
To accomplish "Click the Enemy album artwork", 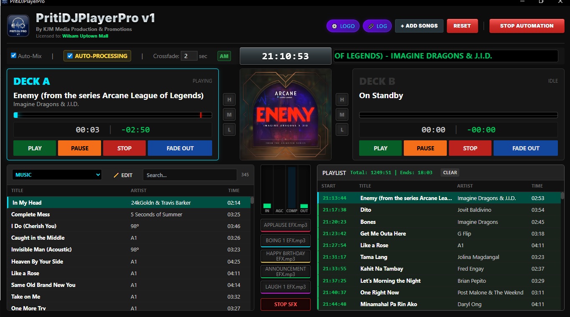I will 286,114.
